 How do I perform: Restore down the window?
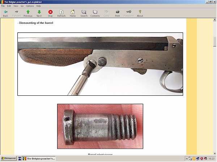pyautogui.click(x=210, y=2)
